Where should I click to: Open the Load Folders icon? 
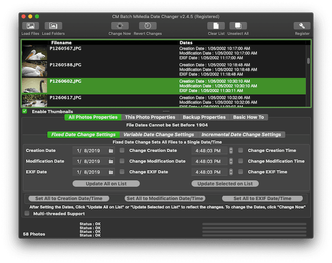[x=53, y=26]
